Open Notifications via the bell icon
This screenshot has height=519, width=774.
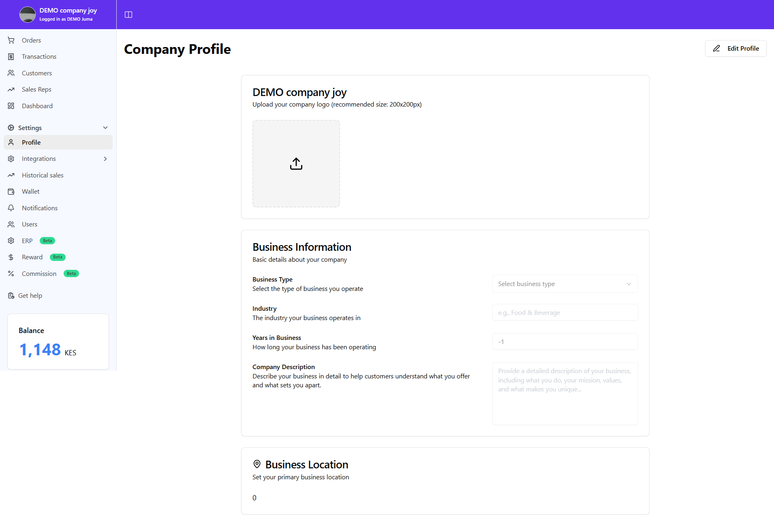[11, 208]
